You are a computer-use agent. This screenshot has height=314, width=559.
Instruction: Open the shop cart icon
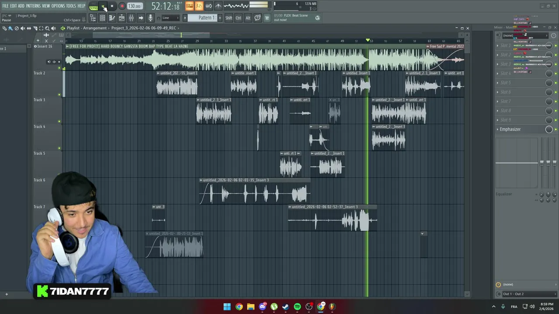(267, 18)
